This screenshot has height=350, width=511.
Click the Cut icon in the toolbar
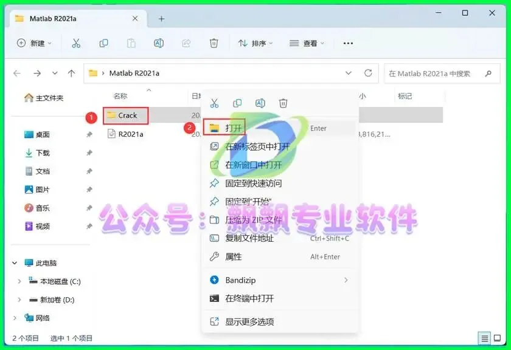[76, 43]
